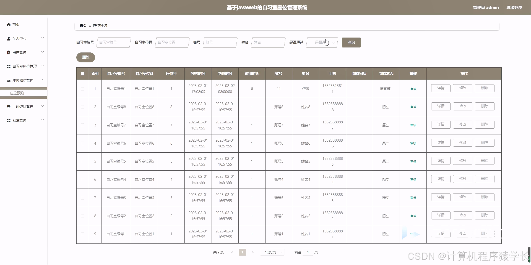
Task: Click the clock icon for 计时统计管理
Action: 9,106
